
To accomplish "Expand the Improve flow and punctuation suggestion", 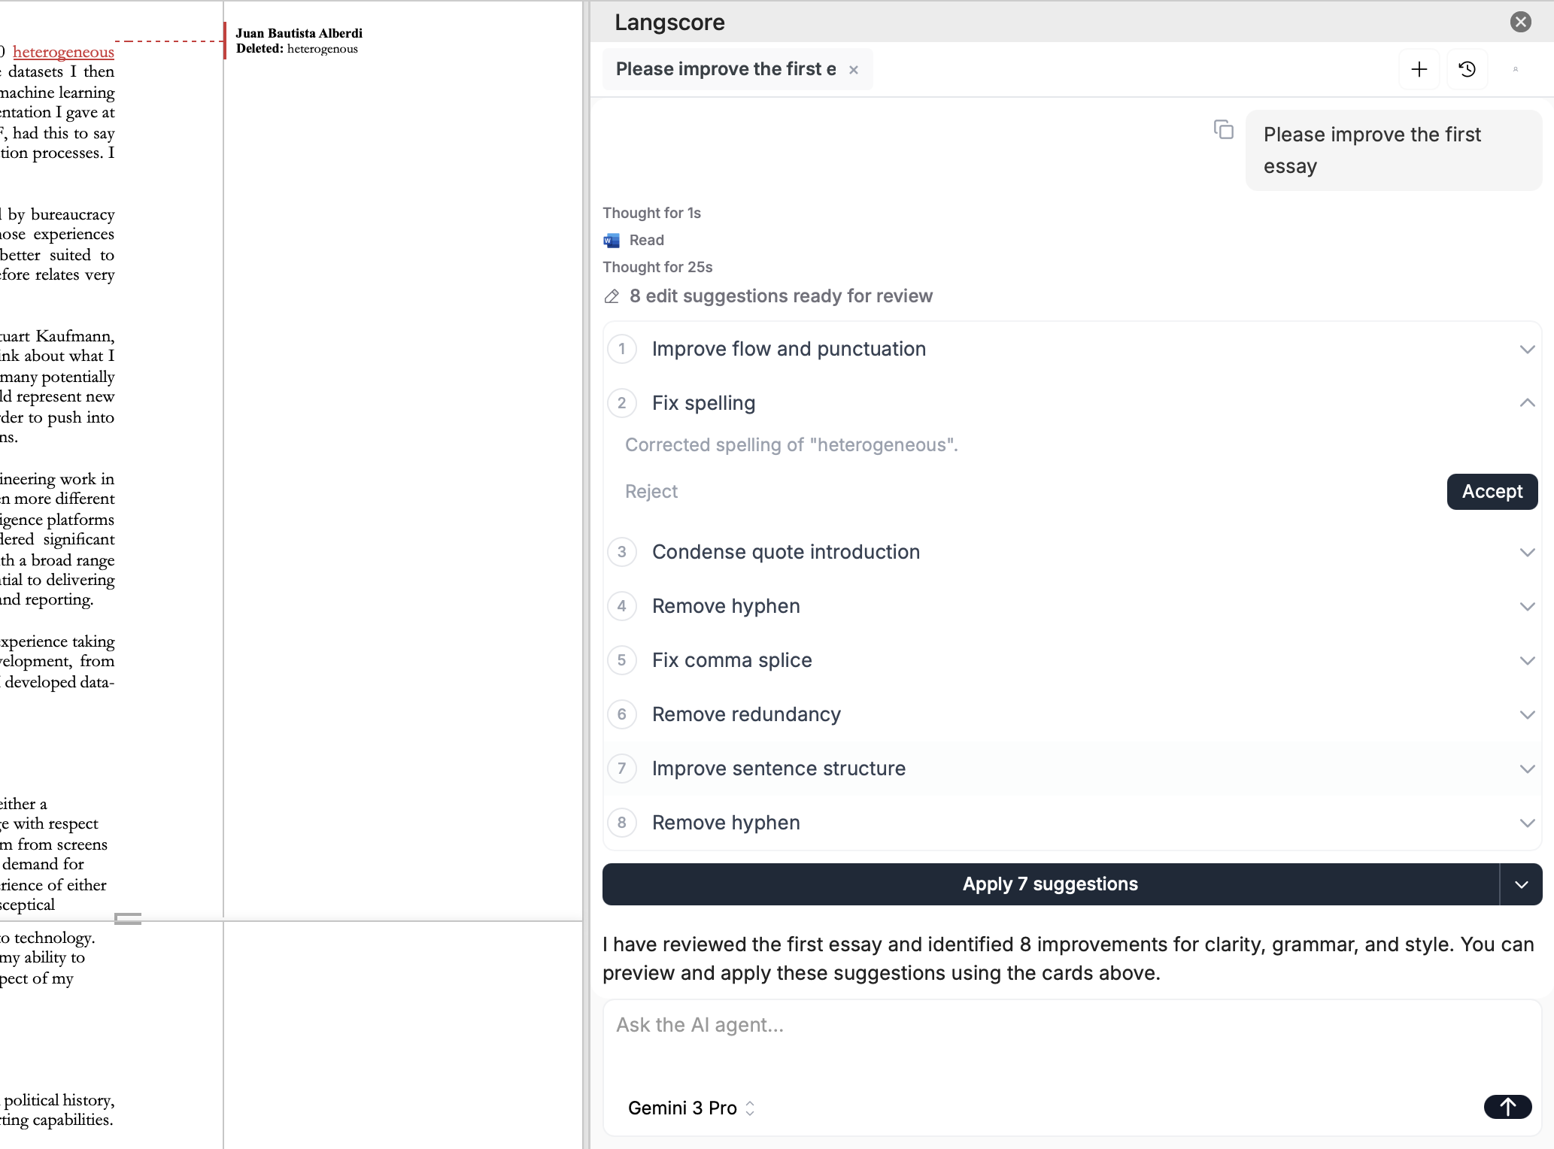I will click(1528, 348).
